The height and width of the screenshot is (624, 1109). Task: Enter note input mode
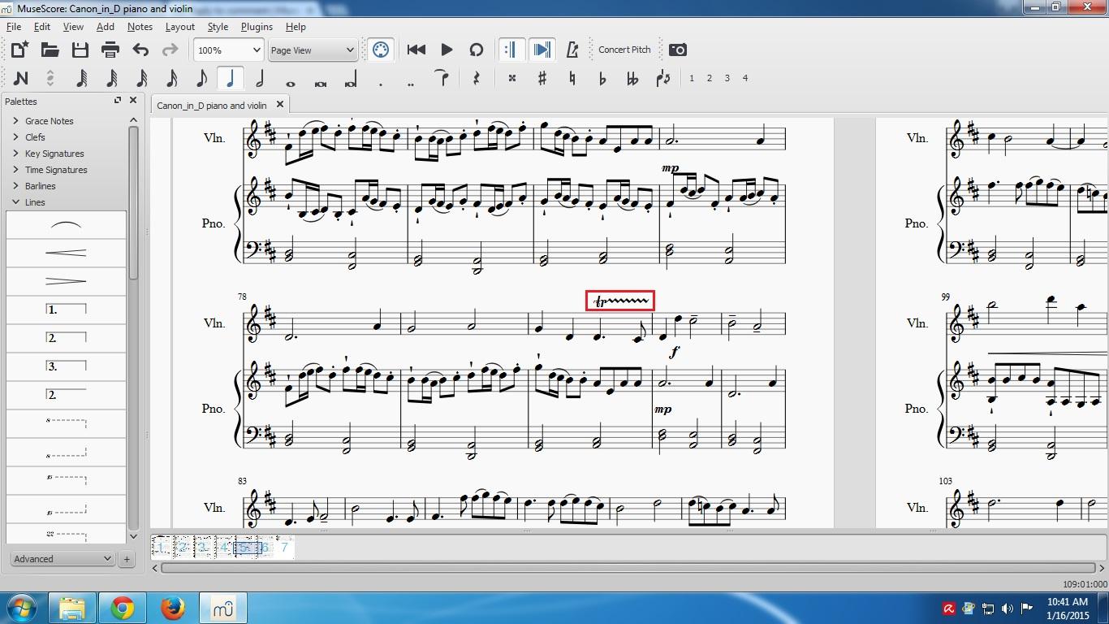click(x=20, y=79)
